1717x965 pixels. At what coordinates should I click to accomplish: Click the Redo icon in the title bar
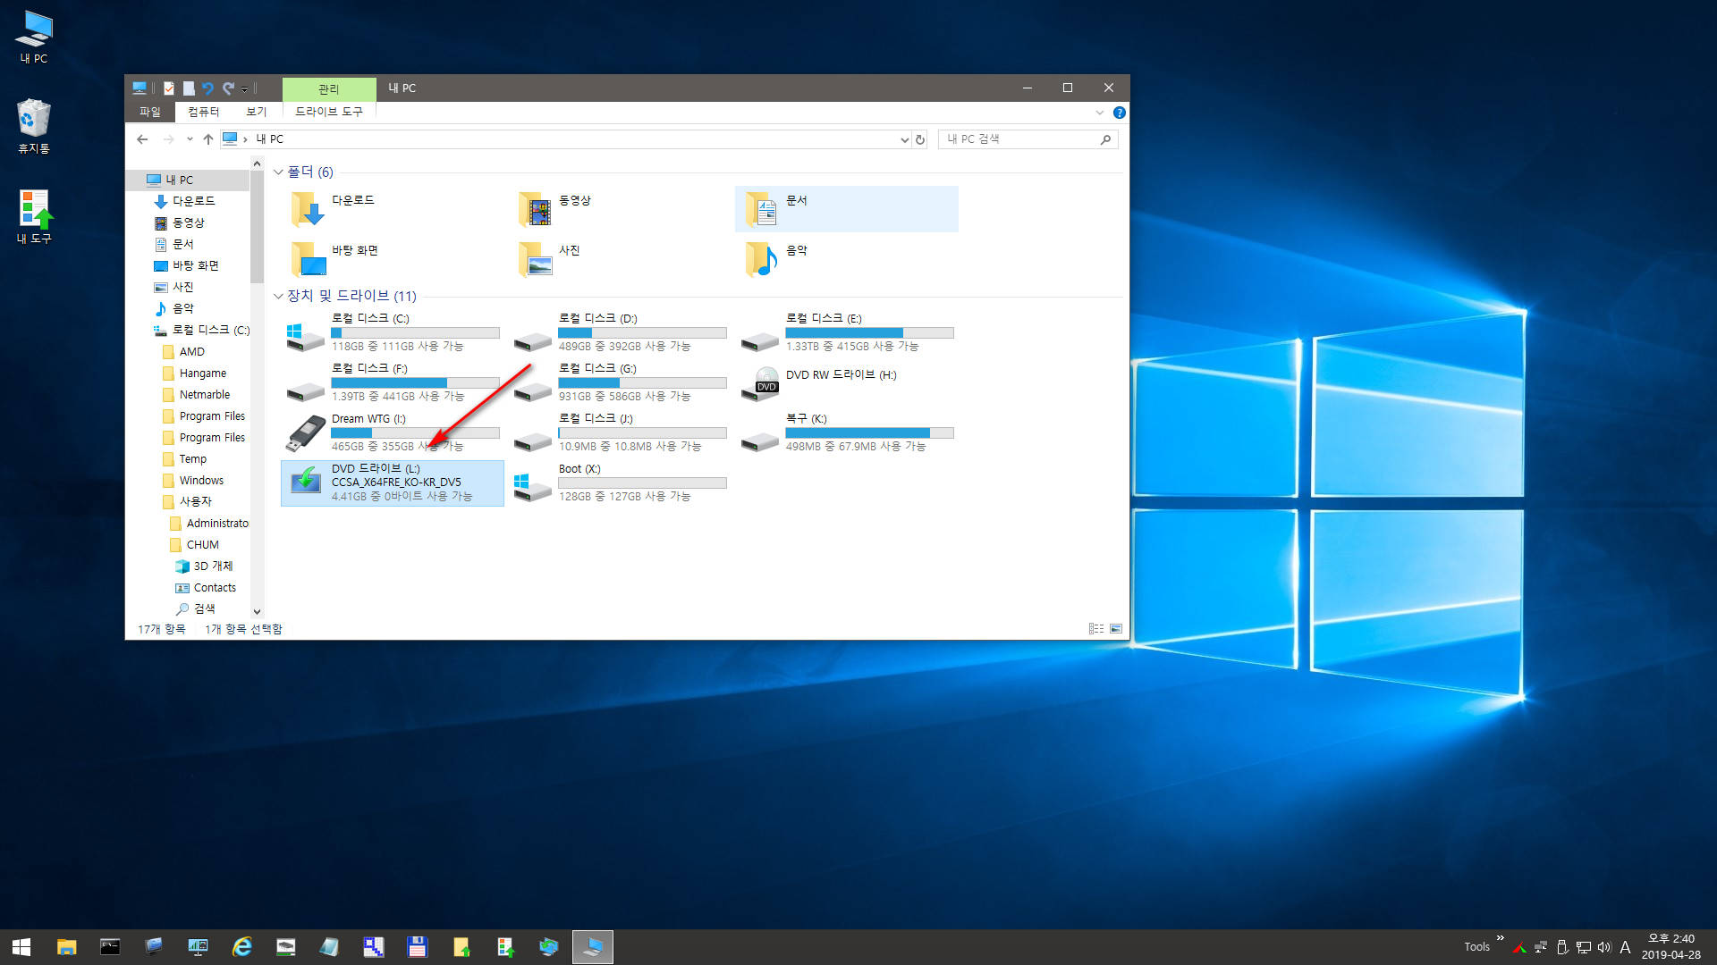(228, 88)
